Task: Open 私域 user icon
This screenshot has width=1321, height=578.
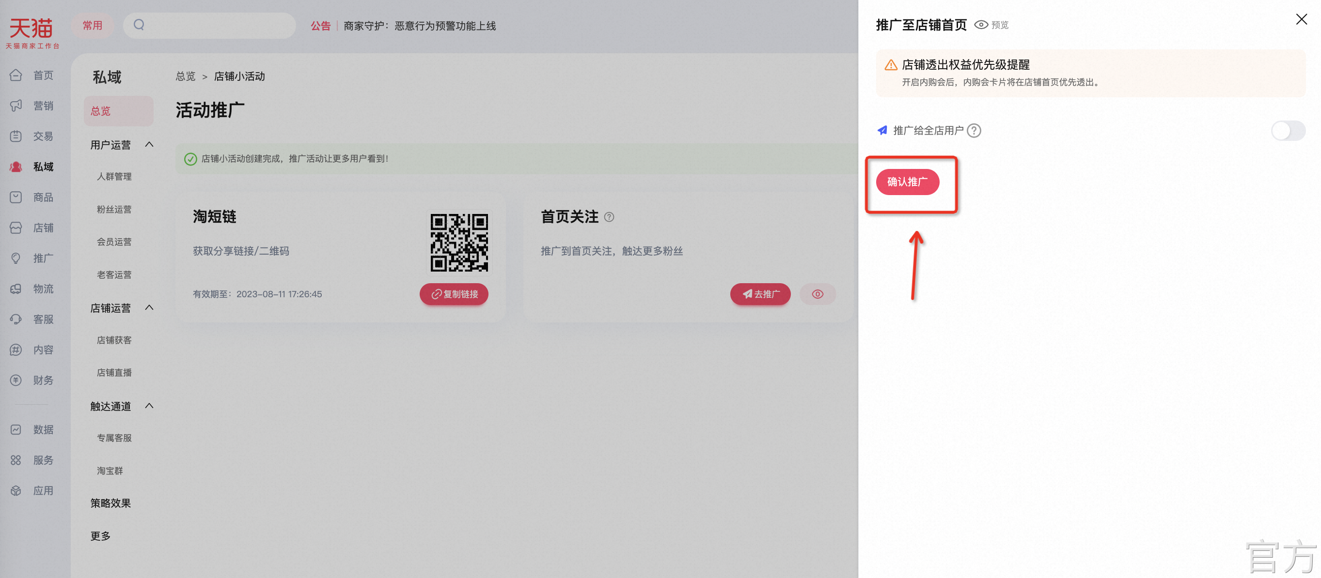Action: pyautogui.click(x=16, y=167)
